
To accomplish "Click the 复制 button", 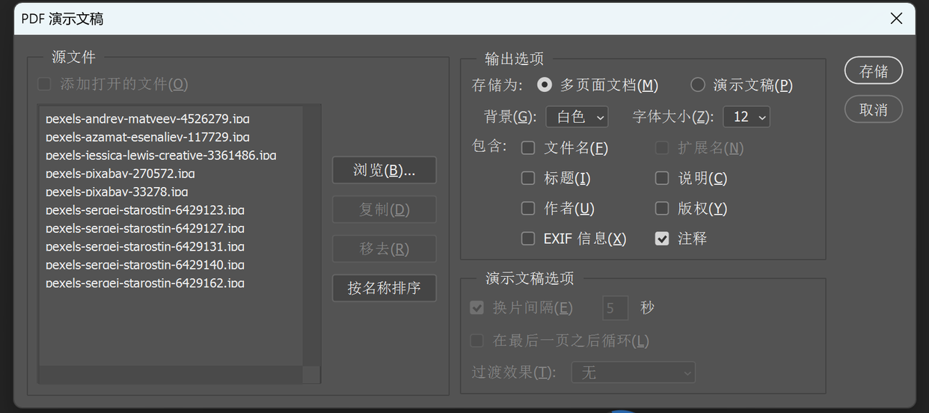I will click(x=384, y=209).
